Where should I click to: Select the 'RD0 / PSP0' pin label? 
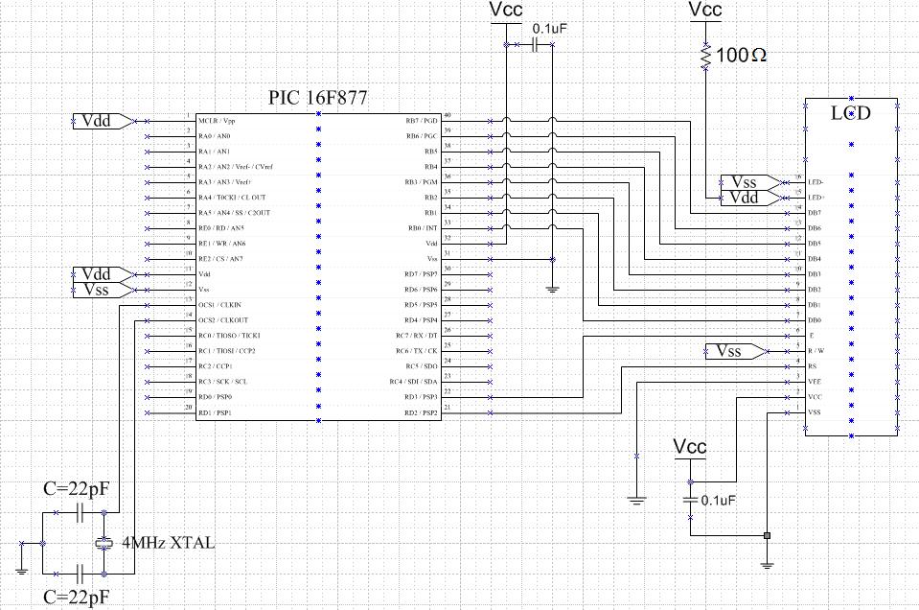215,397
